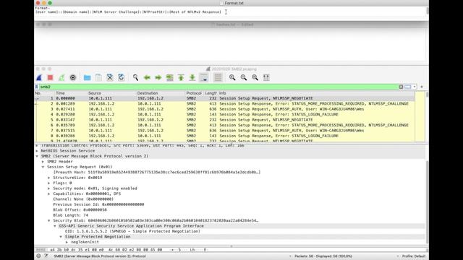Screen dimensions: 463x260
Task: Zoom in on packet text
Action: click(x=232, y=77)
